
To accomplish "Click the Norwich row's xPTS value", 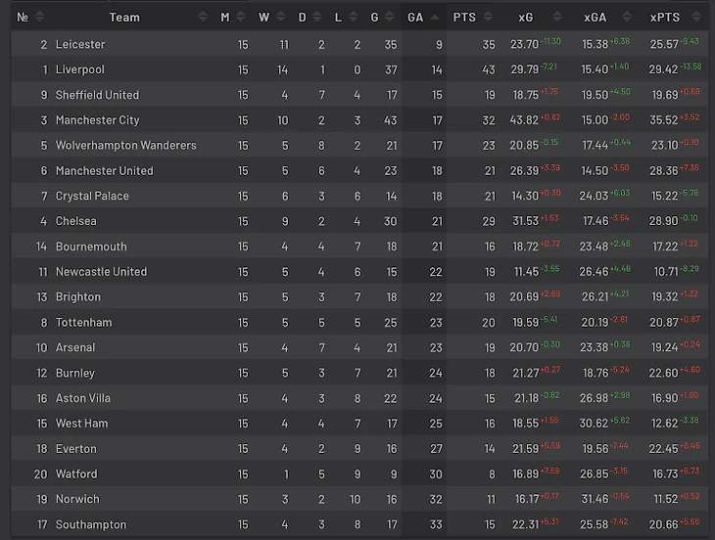I will click(x=665, y=500).
